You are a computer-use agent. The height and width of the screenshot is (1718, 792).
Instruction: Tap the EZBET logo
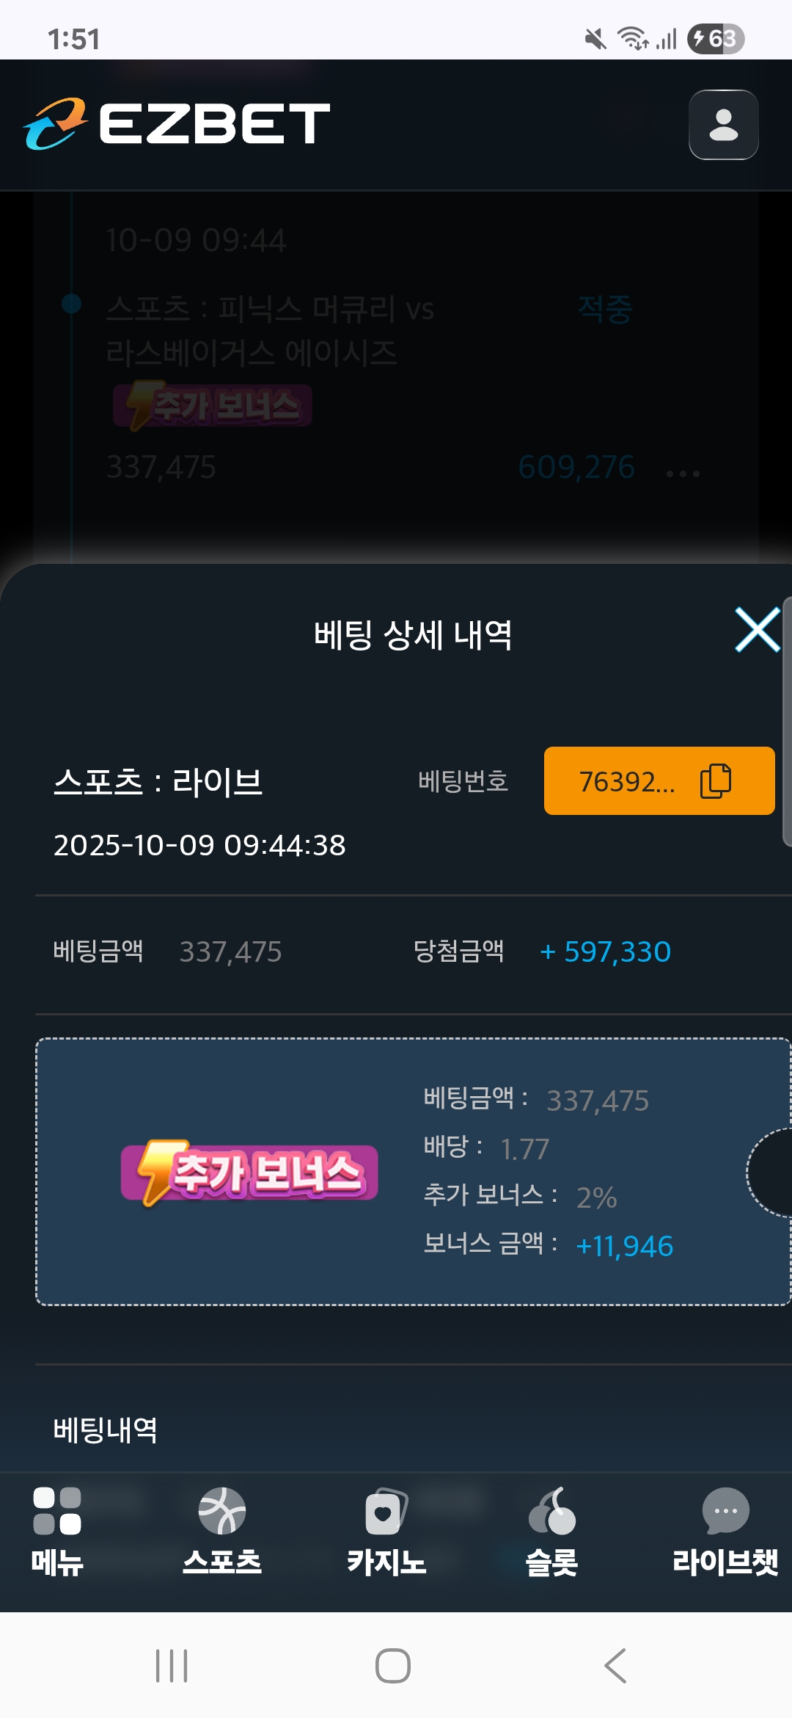[x=177, y=123]
